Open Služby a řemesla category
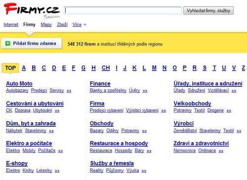Screen dimensions: 247x180 pyautogui.click(x=112, y=163)
